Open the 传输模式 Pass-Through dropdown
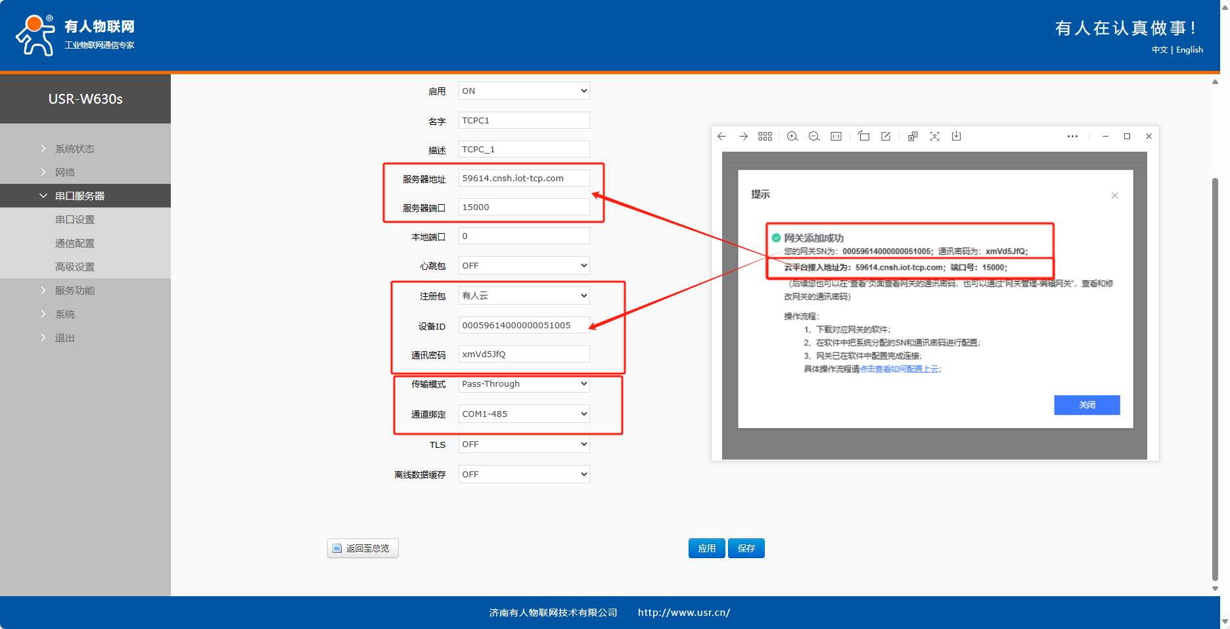 (x=524, y=384)
